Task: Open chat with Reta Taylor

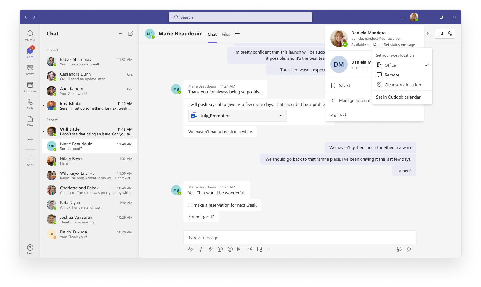Action: pyautogui.click(x=90, y=205)
